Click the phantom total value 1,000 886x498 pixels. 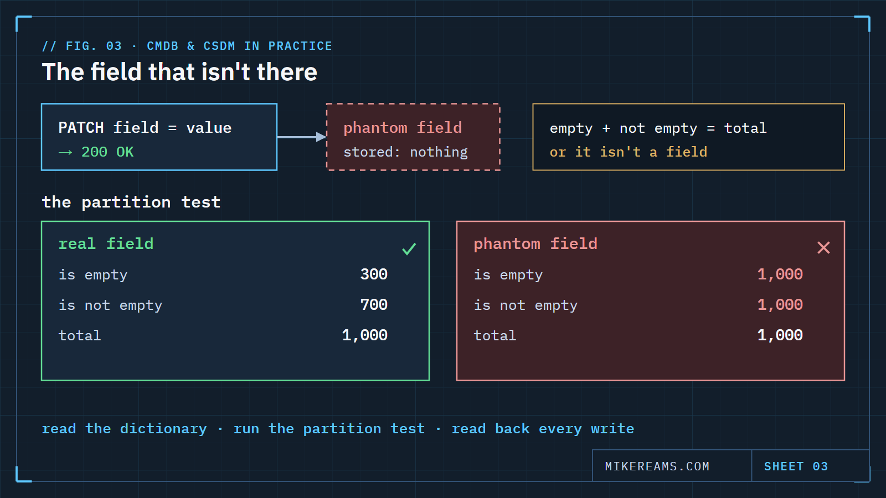780,335
